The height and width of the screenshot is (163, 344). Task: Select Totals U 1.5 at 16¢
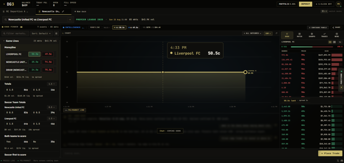coord(44,90)
